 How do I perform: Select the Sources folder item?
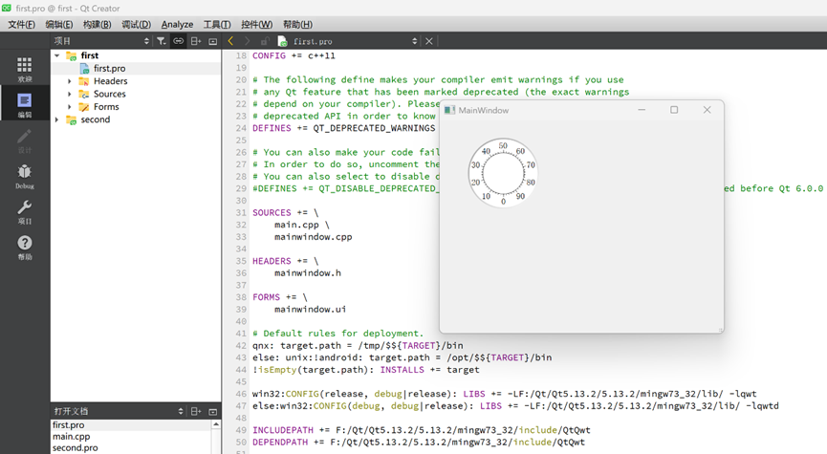click(x=110, y=94)
